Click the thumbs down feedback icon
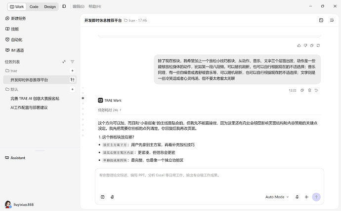 (x=305, y=45)
